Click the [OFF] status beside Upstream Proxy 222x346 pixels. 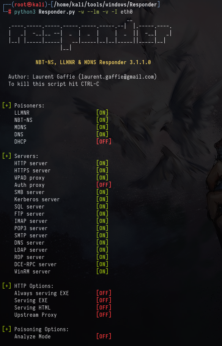(x=104, y=314)
